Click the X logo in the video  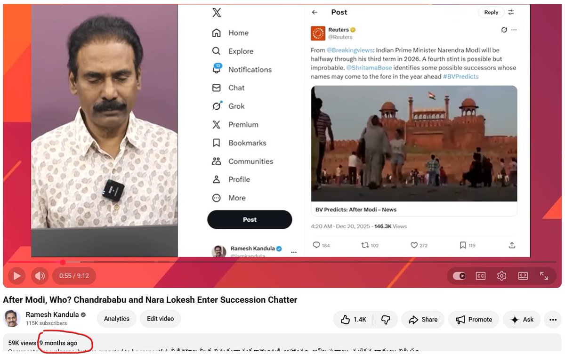click(x=217, y=13)
